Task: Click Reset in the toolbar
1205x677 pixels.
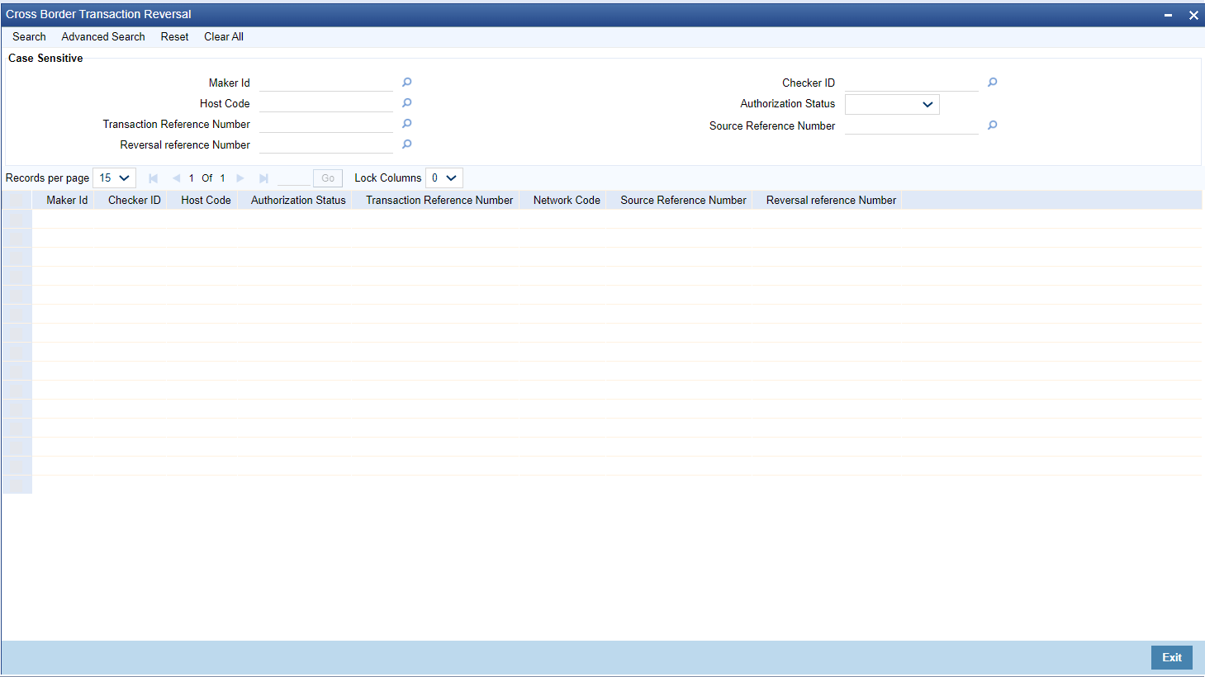Action: point(174,37)
